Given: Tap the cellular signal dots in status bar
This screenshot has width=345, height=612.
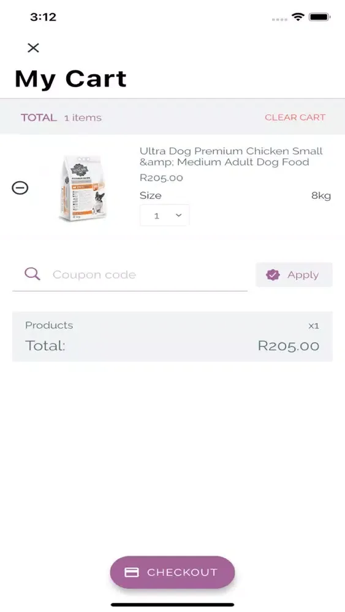Looking at the screenshot, I should (279, 19).
